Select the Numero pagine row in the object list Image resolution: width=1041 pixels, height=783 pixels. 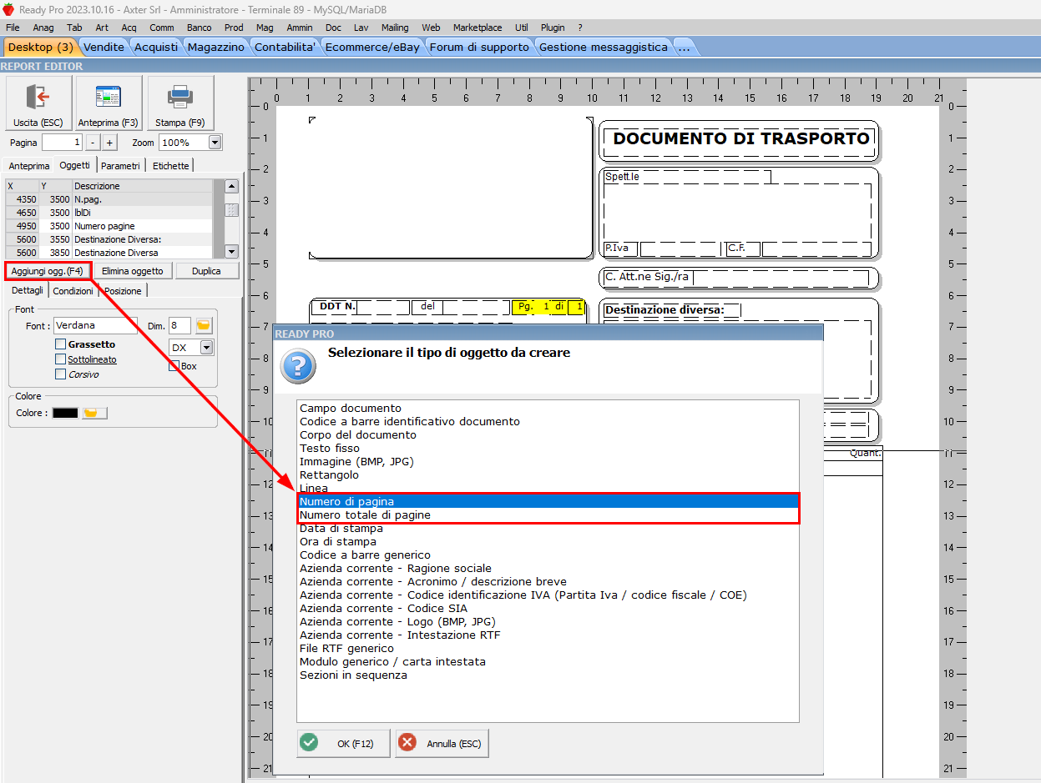(109, 226)
